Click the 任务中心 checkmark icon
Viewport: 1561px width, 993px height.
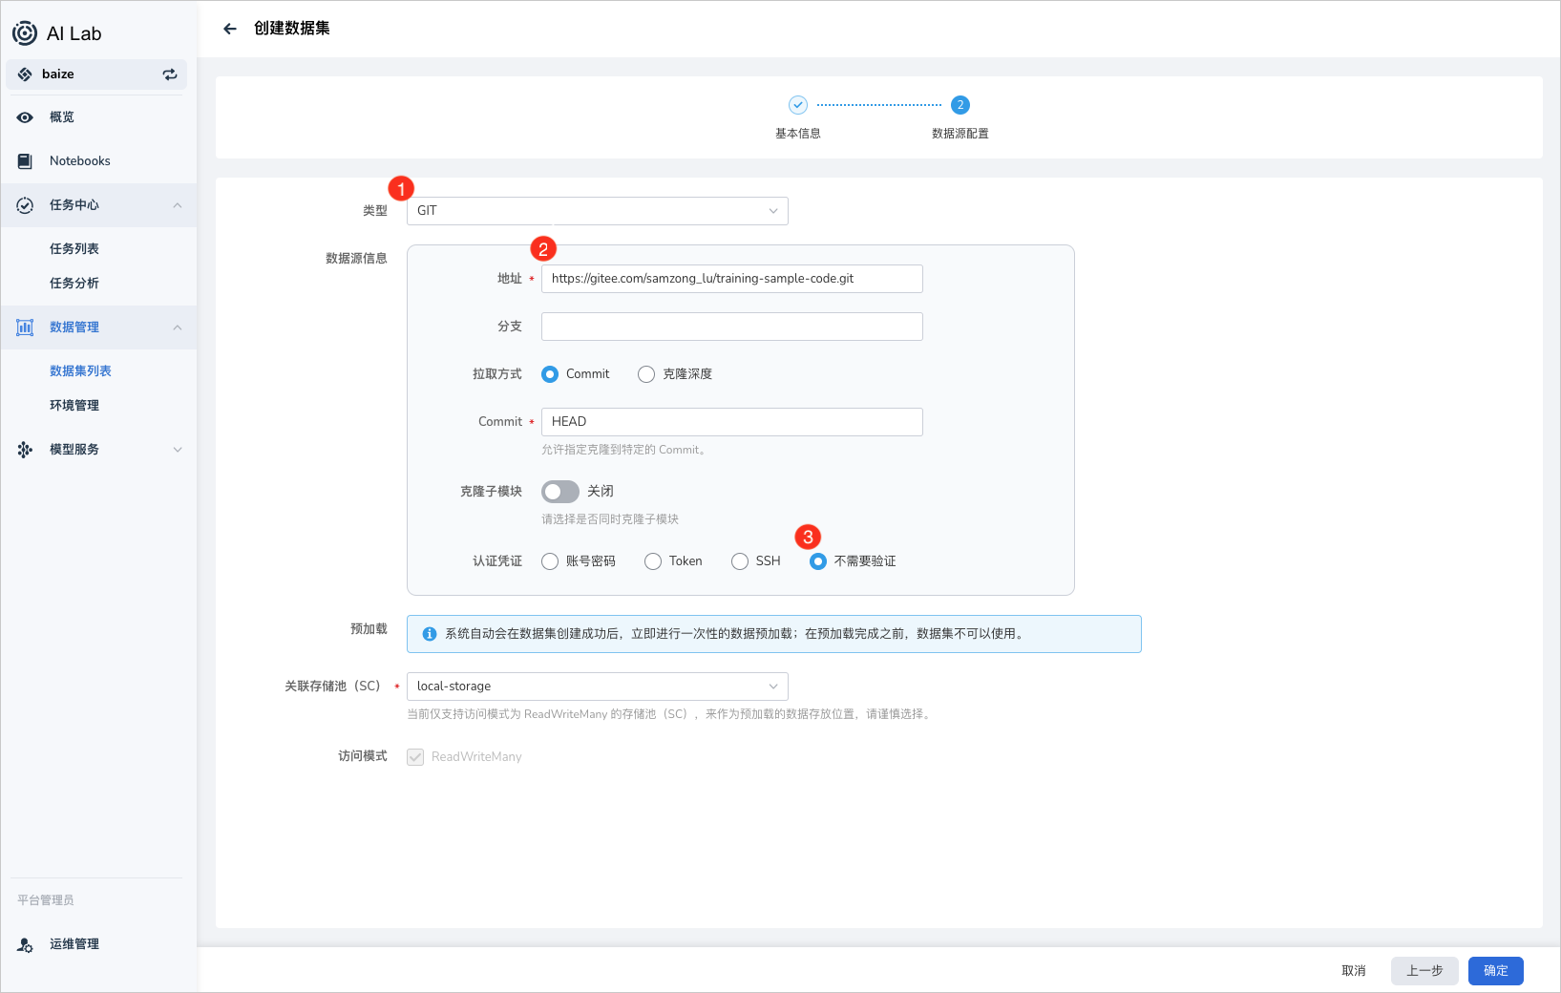[25, 205]
